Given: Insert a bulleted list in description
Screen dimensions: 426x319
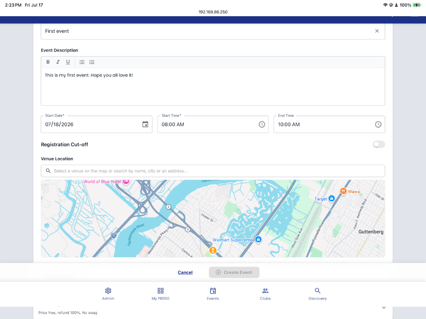Looking at the screenshot, I should tap(82, 62).
